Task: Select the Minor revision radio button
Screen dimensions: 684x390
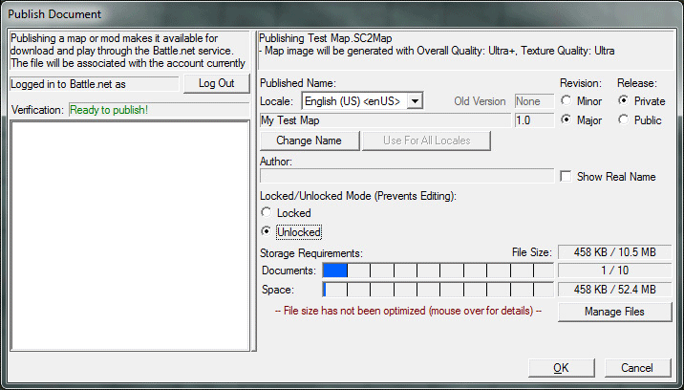Action: 566,101
